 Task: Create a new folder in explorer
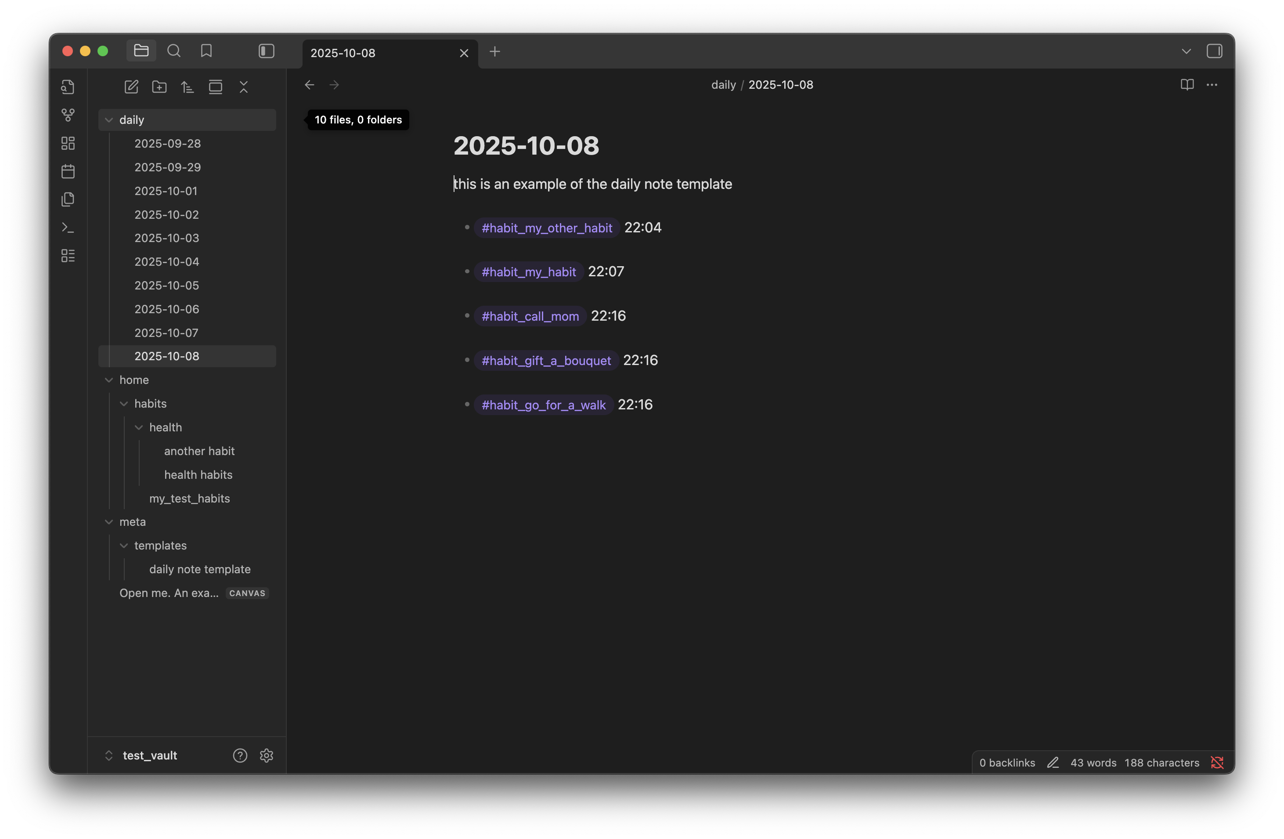tap(159, 87)
